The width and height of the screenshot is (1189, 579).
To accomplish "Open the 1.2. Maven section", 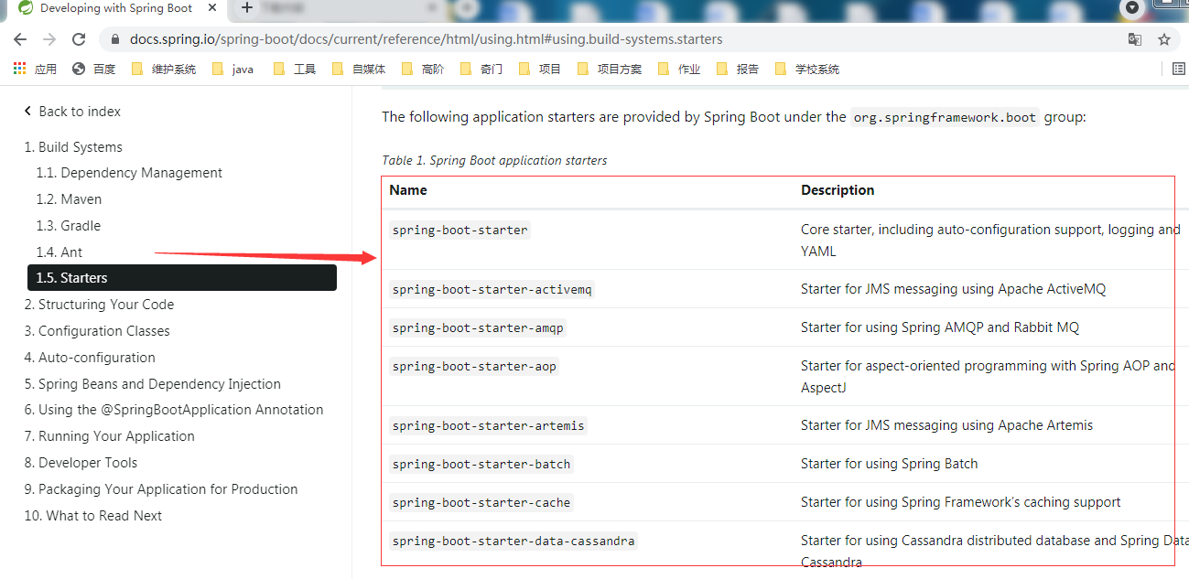I will coord(69,199).
